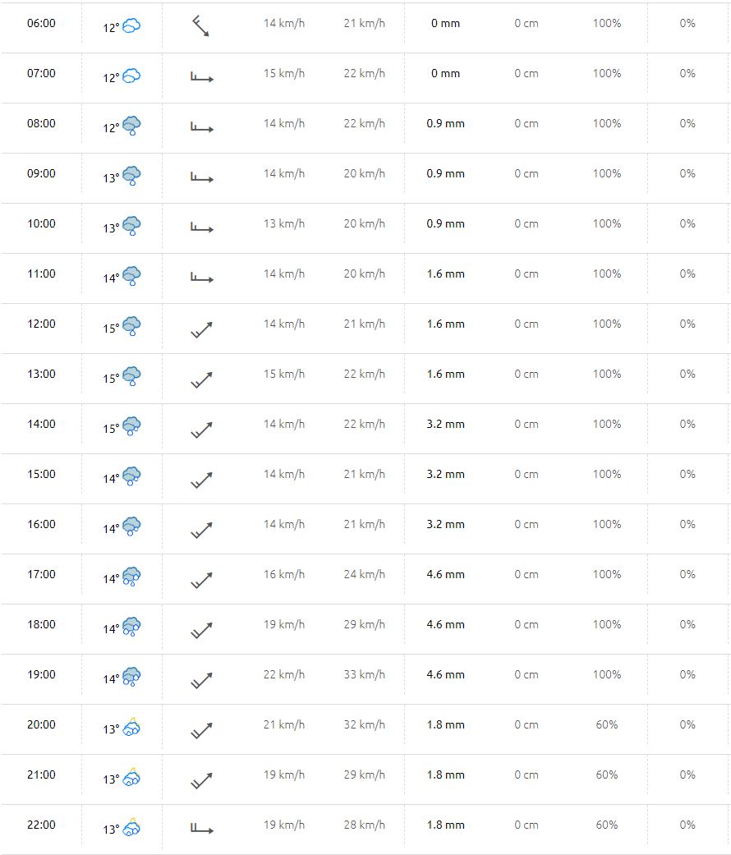Click the 4.6 mm precipitation at 19:00
Viewport: 731px width, 855px height.
(445, 674)
